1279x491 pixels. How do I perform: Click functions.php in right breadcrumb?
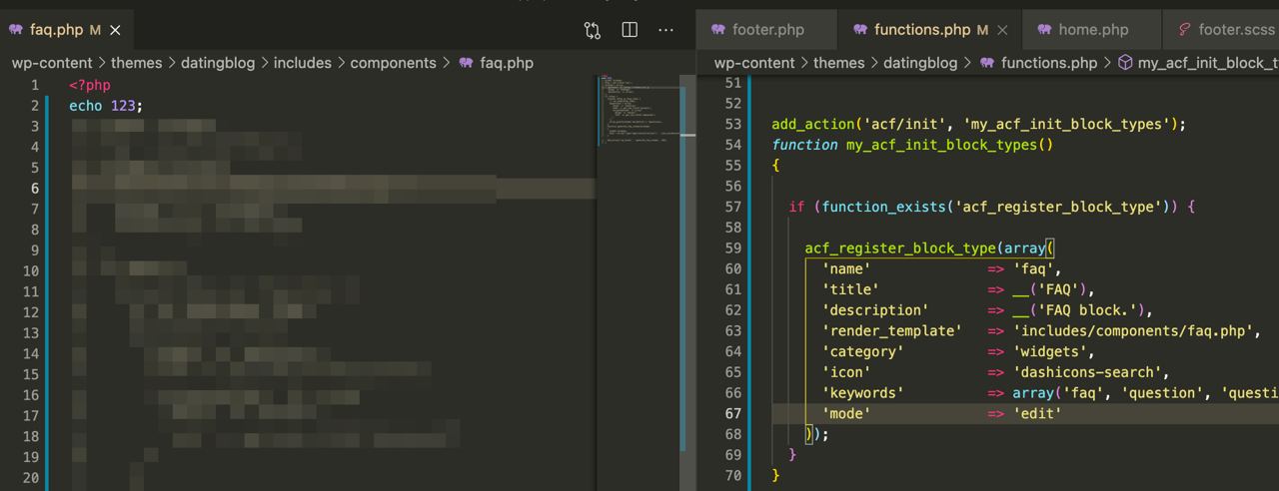1049,63
